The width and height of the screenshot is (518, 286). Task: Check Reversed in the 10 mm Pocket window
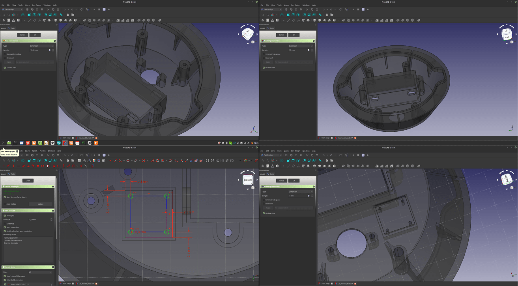tap(264, 58)
